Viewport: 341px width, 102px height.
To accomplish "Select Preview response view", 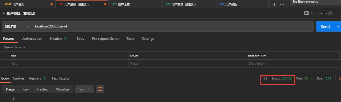I will [42, 89].
